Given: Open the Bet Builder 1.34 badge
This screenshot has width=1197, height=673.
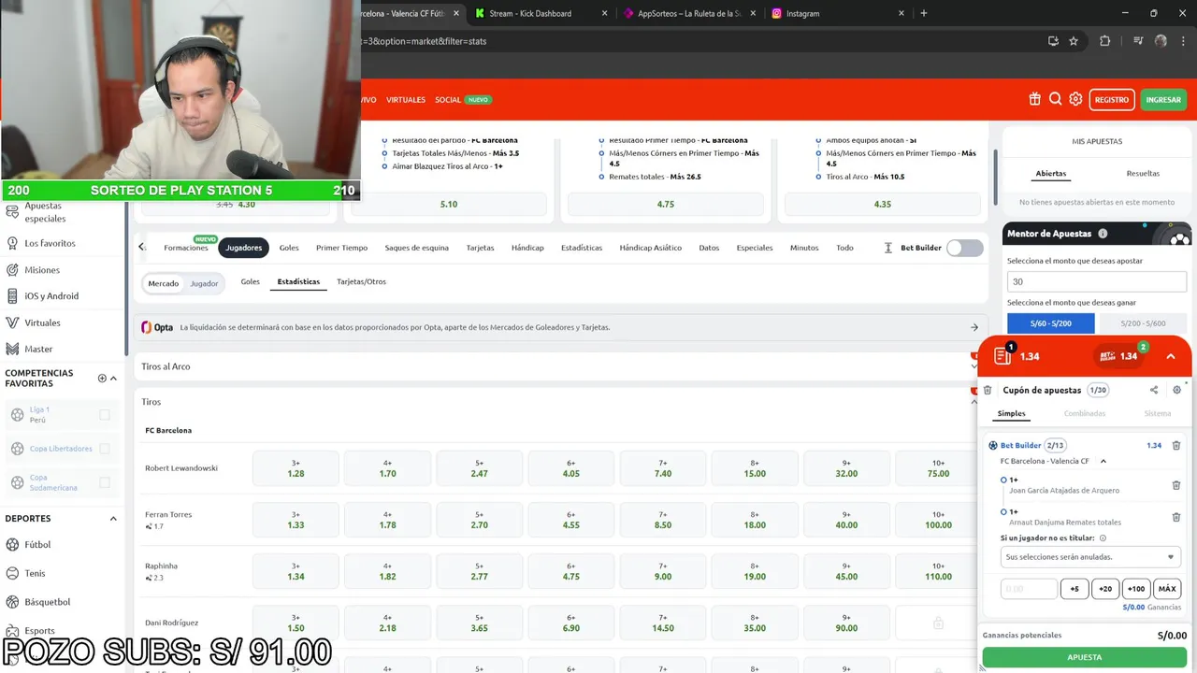Looking at the screenshot, I should click(x=1120, y=356).
